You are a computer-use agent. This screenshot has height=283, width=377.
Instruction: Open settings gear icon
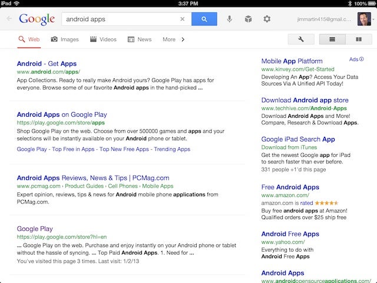tap(267, 19)
